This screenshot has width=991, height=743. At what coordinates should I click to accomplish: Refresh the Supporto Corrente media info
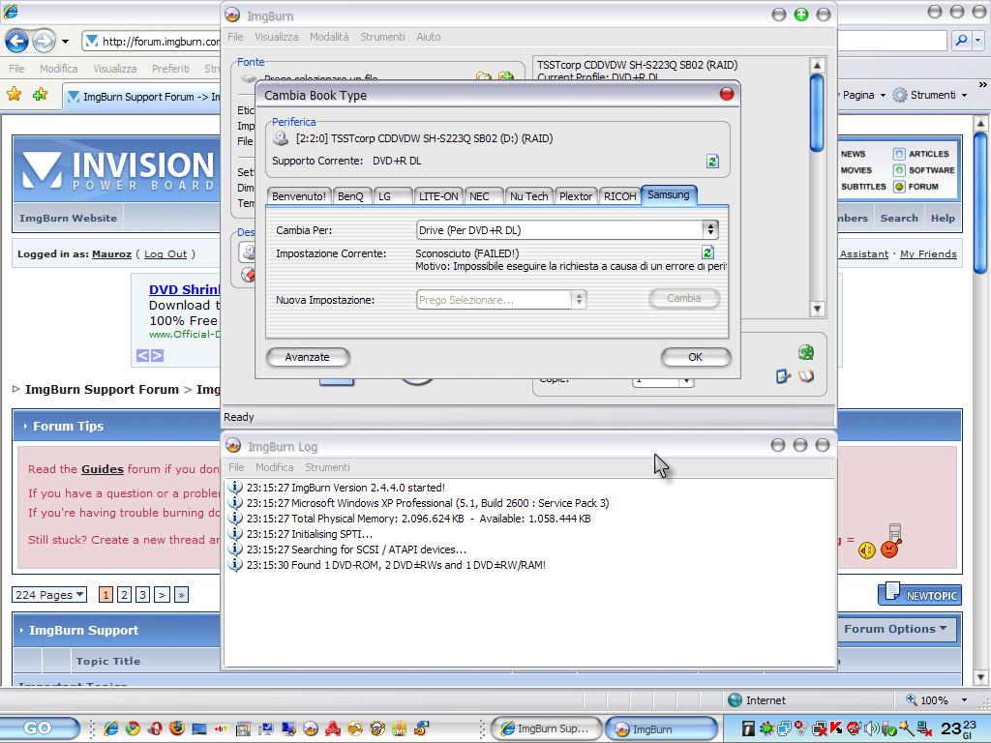coord(712,162)
